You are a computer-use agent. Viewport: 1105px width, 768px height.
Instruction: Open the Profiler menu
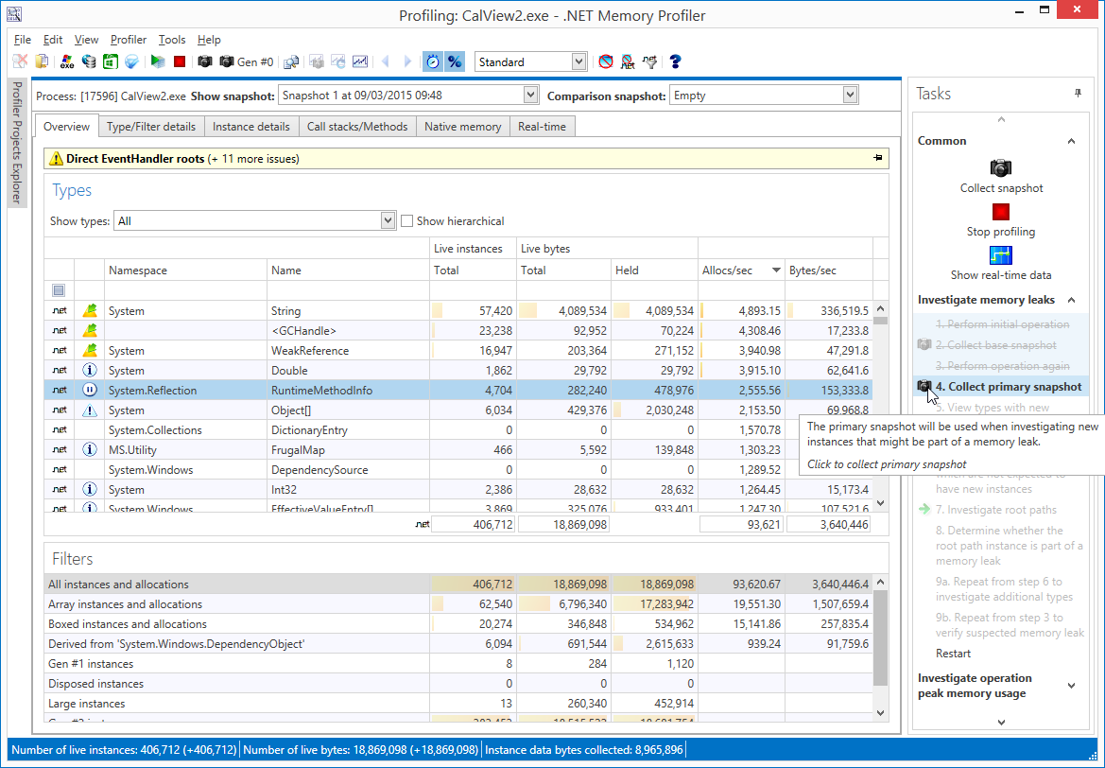click(x=128, y=40)
